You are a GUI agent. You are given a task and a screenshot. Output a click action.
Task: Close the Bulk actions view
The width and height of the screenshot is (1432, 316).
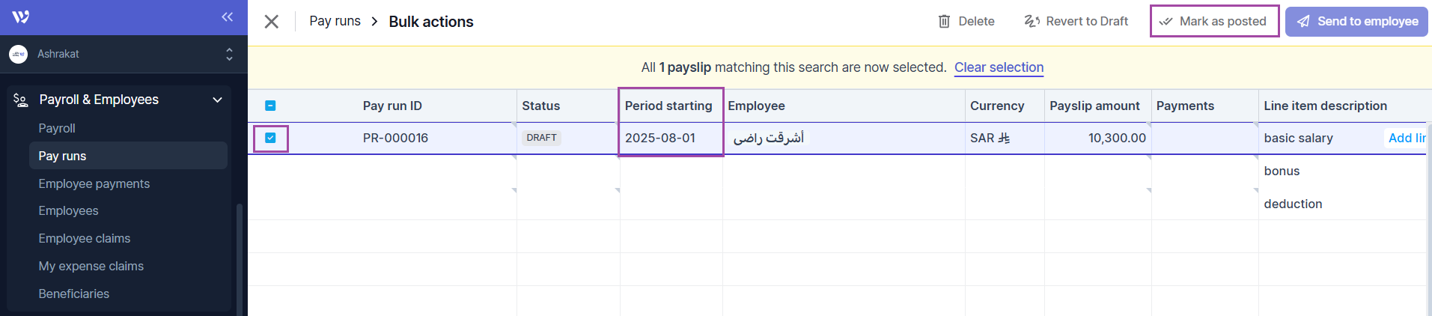click(x=272, y=22)
